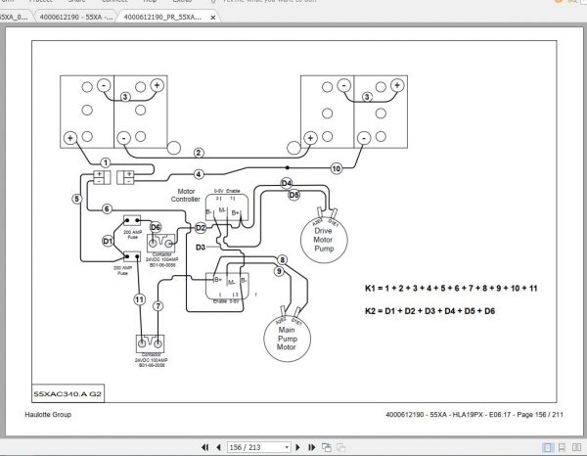Jump to the last page
The width and height of the screenshot is (587, 456).
tap(311, 447)
